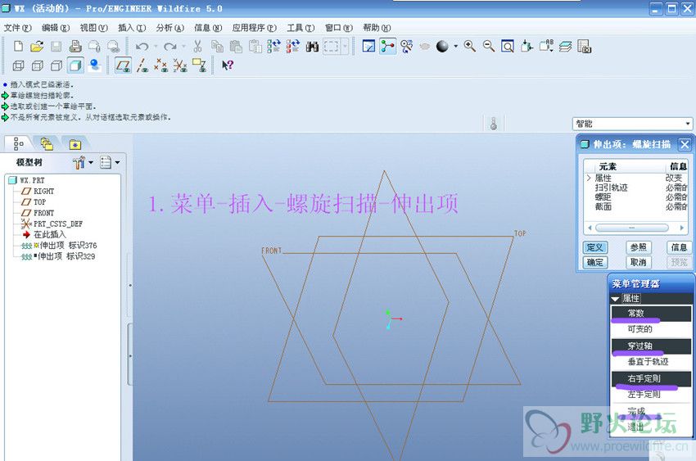This screenshot has height=461, width=696.
Task: Click the shaded sphere appearance icon
Action: pyautogui.click(x=442, y=46)
